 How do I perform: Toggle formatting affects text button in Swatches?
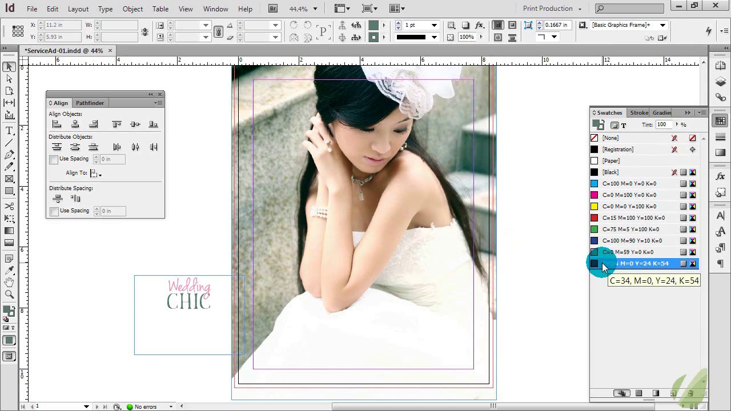tap(624, 125)
